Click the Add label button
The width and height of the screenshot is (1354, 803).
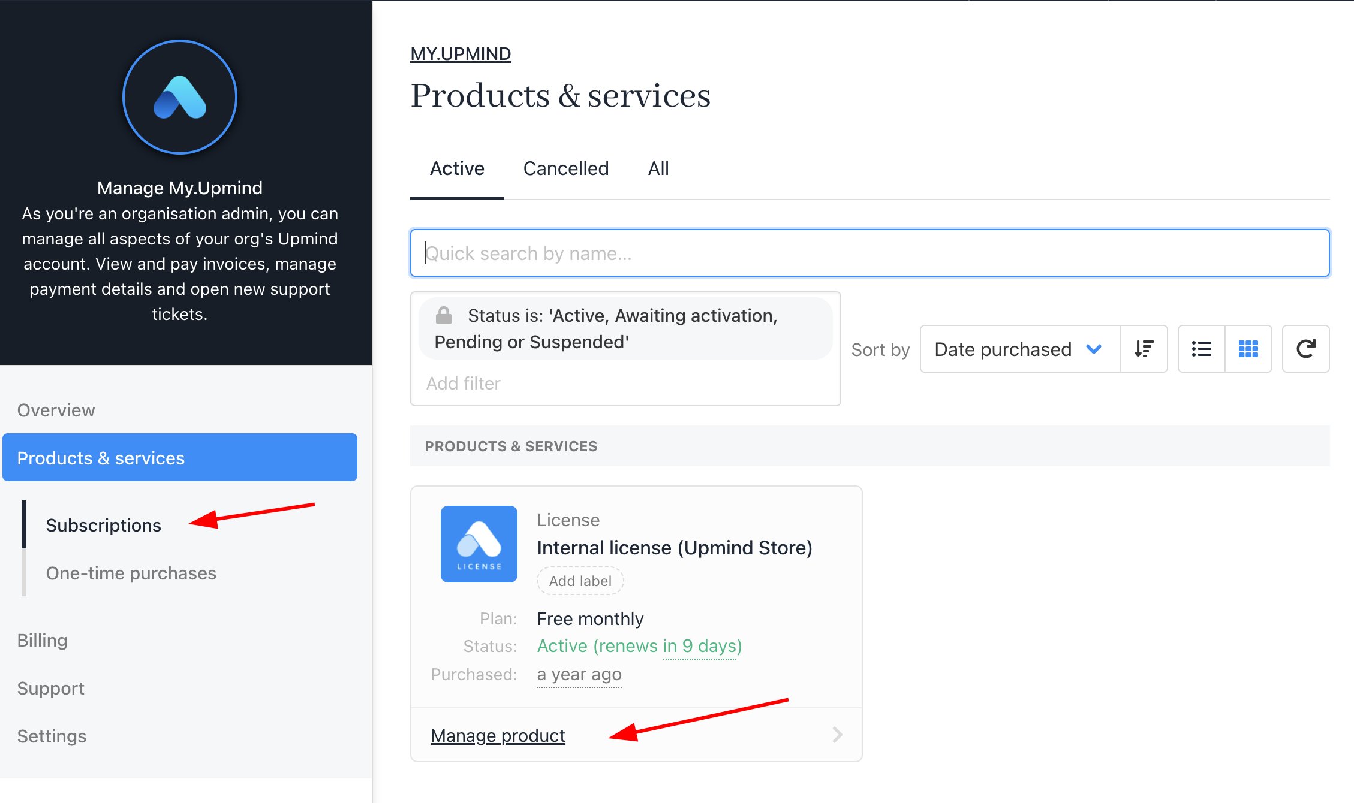[580, 581]
